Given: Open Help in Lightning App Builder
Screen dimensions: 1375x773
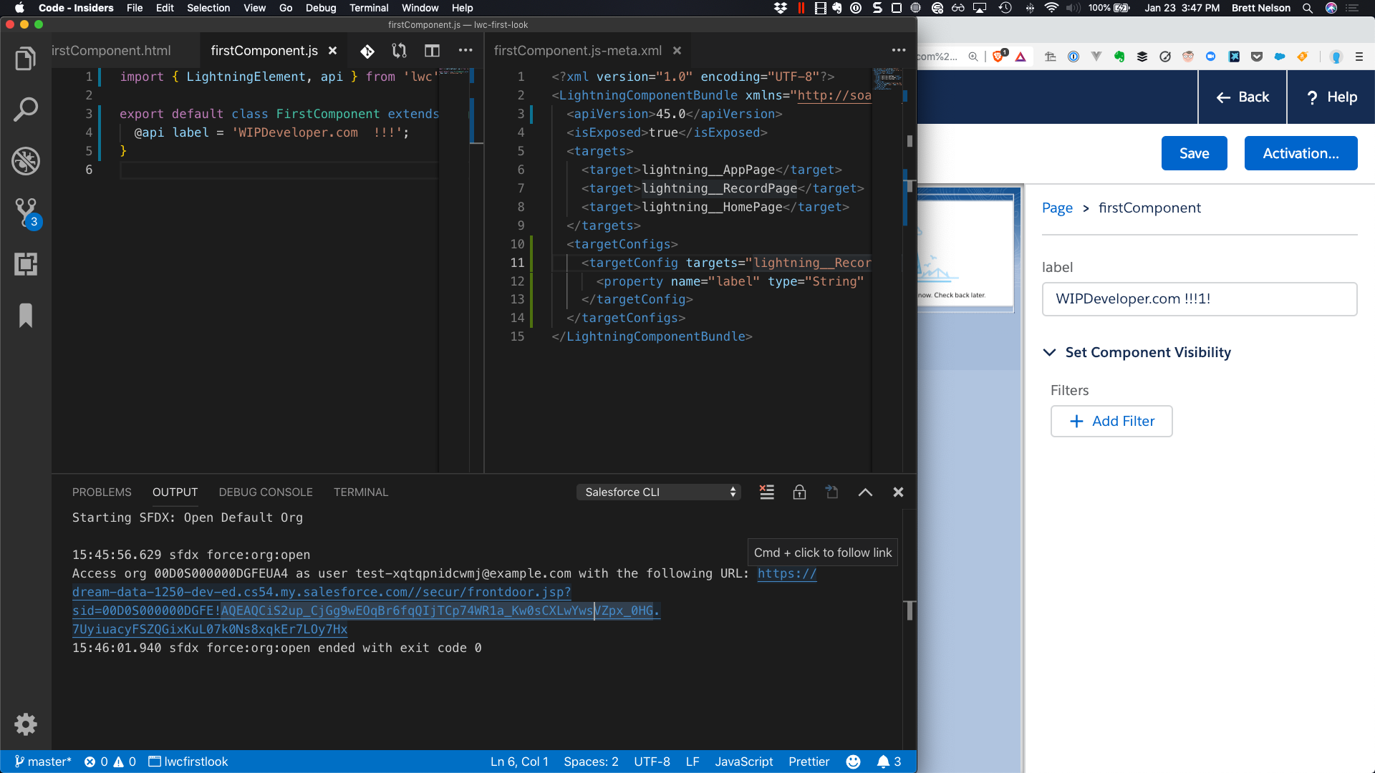Looking at the screenshot, I should pyautogui.click(x=1331, y=97).
